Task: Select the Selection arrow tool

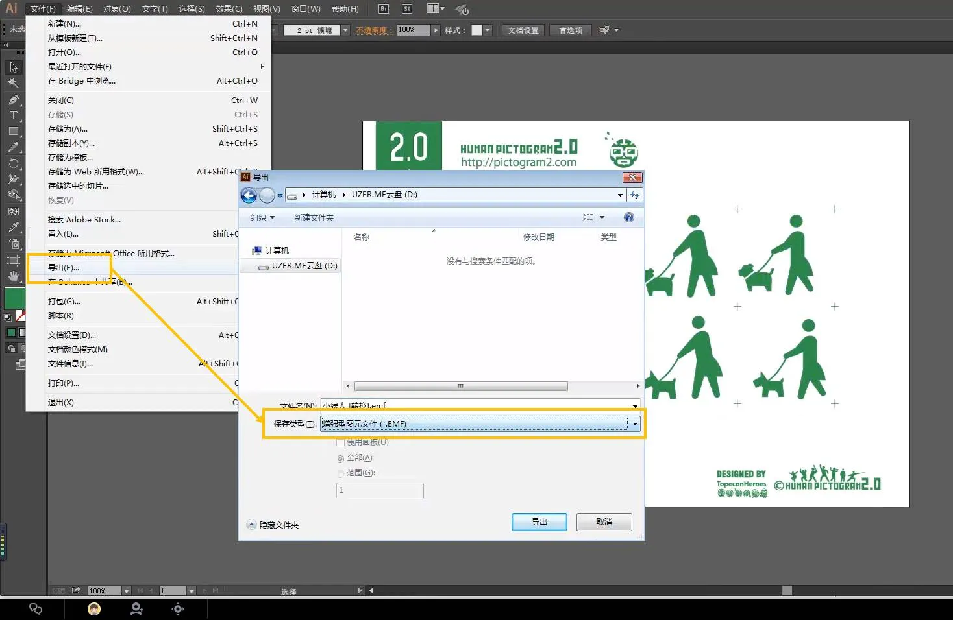Action: point(13,67)
